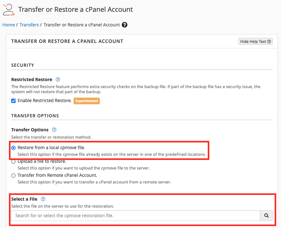The image size is (281, 228).
Task: Click the Transfer or Restore account icon
Action: 9,10
